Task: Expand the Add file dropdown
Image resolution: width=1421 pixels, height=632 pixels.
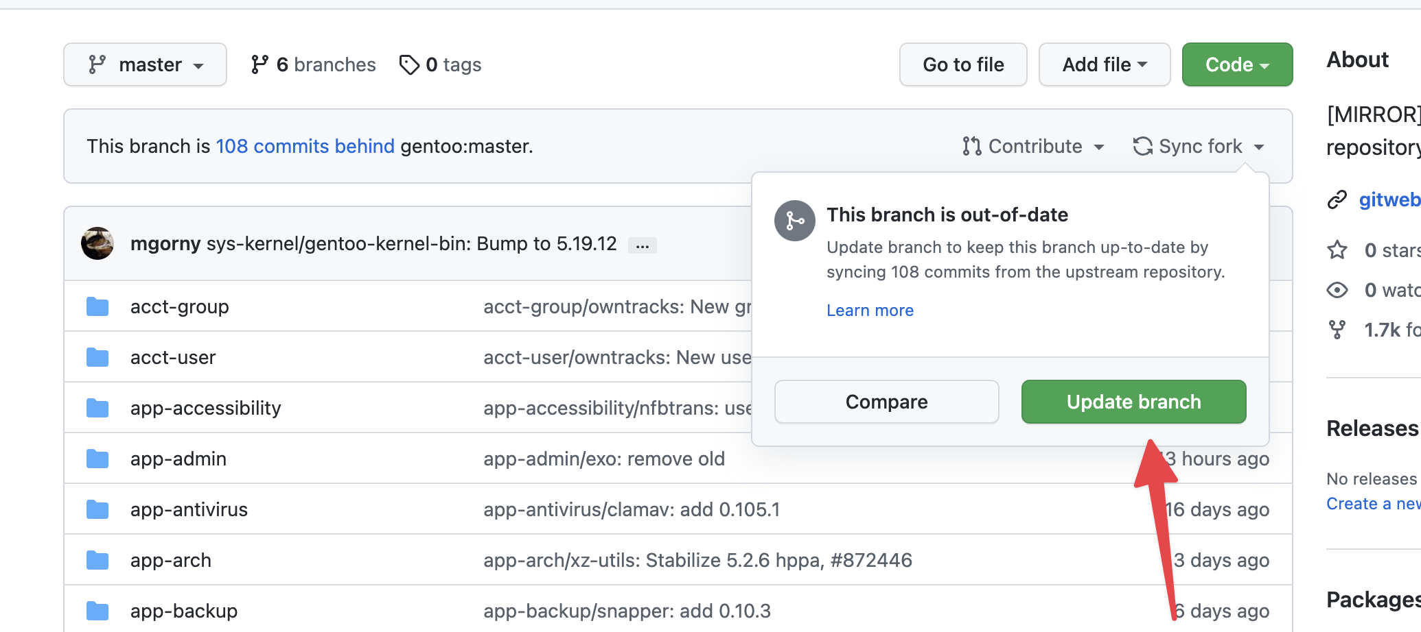Action: tap(1104, 64)
